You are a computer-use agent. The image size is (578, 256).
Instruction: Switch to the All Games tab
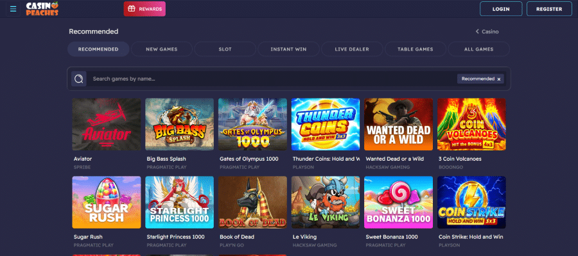pos(479,49)
